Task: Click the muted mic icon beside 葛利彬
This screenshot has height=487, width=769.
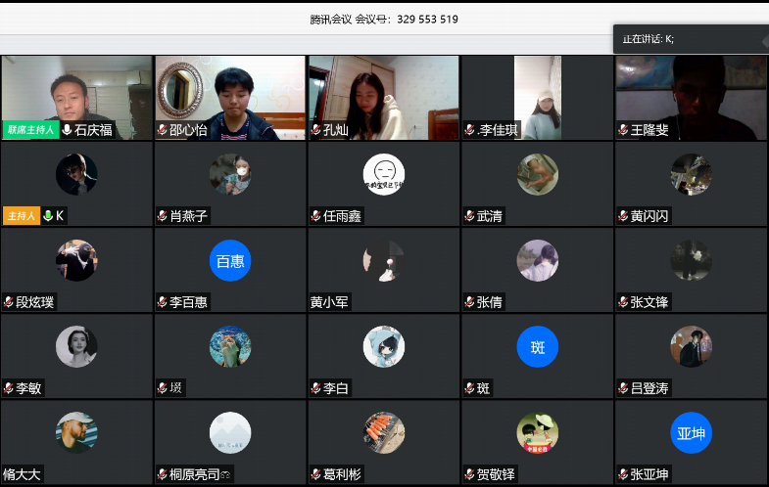Action: [315, 474]
